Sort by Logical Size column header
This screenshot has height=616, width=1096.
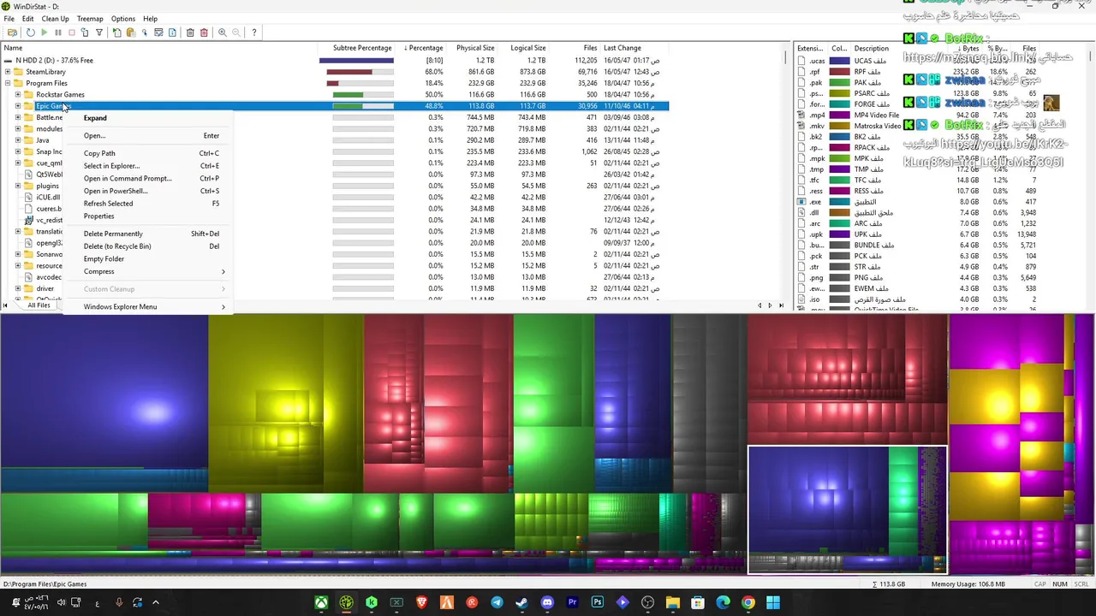pos(527,48)
